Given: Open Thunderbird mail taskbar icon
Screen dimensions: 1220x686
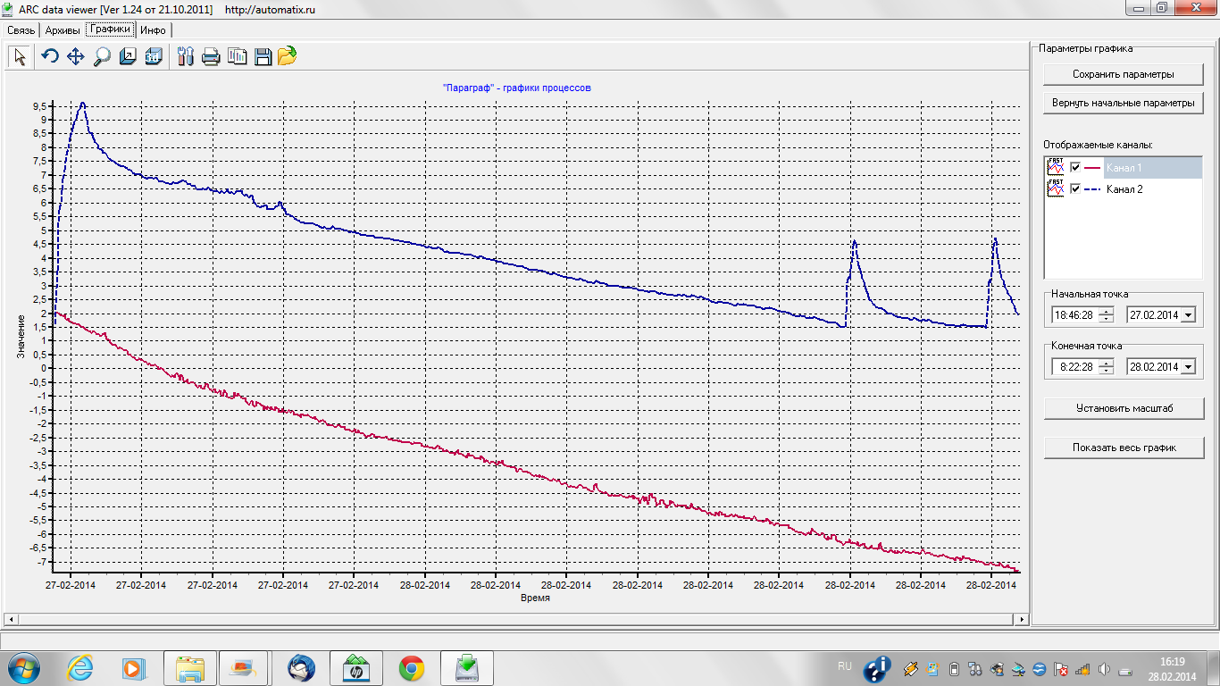Looking at the screenshot, I should point(302,667).
